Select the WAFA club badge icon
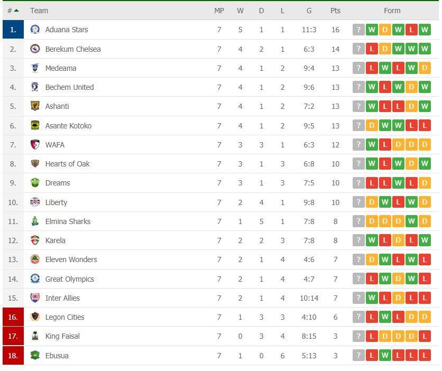This screenshot has width=442, height=371. pyautogui.click(x=35, y=144)
